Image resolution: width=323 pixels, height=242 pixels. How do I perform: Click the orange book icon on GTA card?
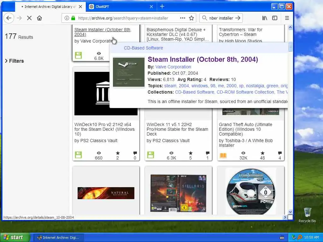223,155
